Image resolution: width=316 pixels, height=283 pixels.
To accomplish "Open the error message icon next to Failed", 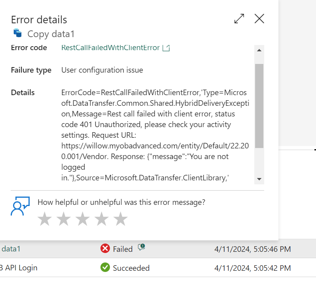I will tap(142, 247).
